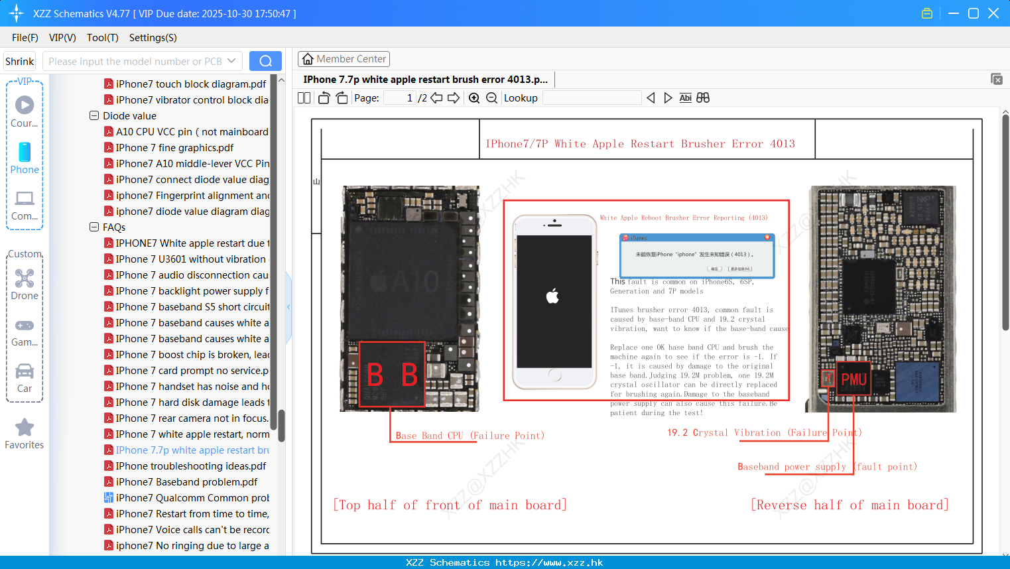Image resolution: width=1010 pixels, height=569 pixels.
Task: Open the File(F) menu
Action: (25, 38)
